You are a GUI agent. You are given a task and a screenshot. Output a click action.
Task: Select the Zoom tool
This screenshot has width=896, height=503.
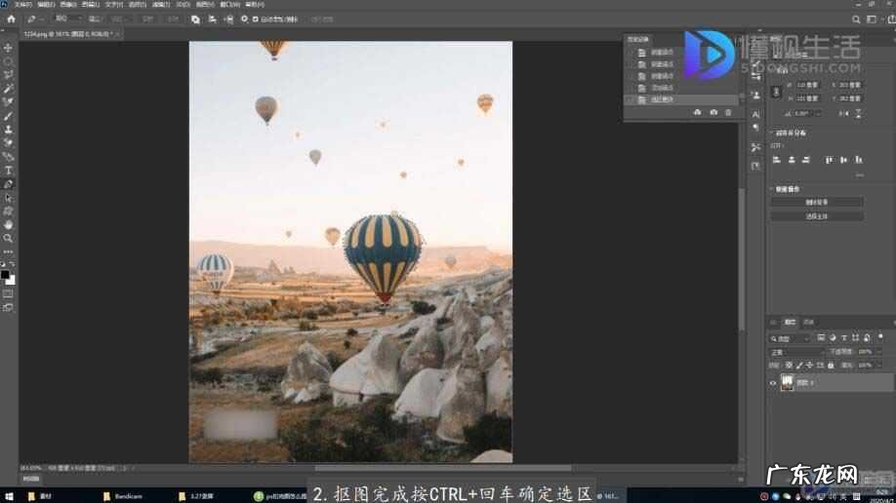pyautogui.click(x=9, y=238)
